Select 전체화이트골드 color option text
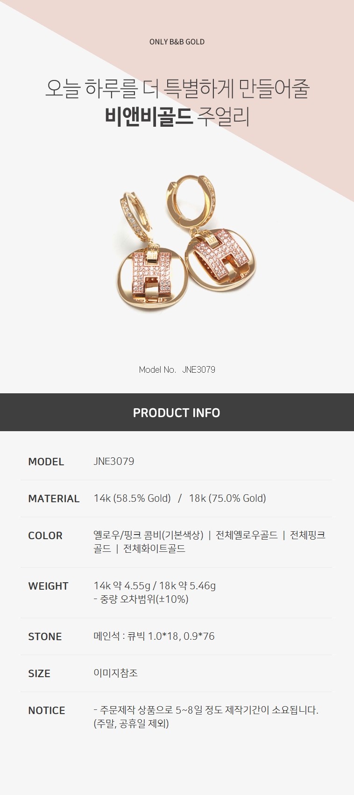Viewport: 354px width, 795px height. (x=154, y=549)
